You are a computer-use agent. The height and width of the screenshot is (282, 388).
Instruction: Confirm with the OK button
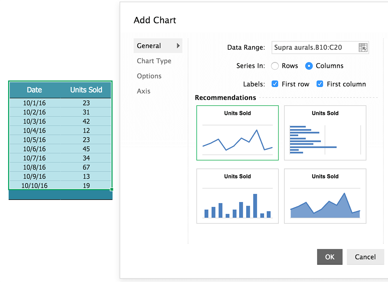pyautogui.click(x=330, y=257)
